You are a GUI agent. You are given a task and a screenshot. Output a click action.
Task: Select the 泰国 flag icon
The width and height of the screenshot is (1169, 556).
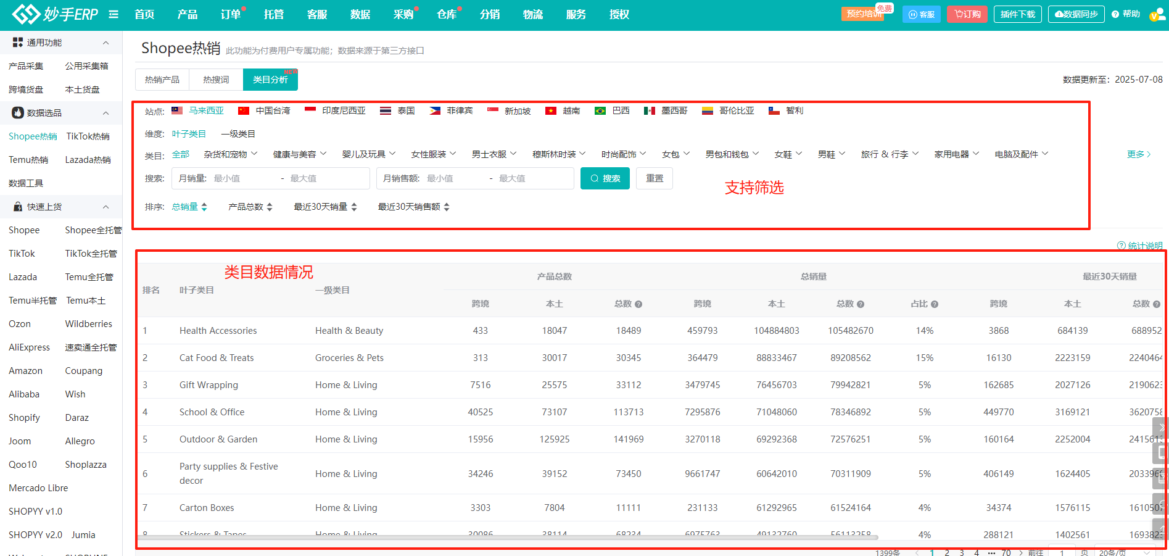(x=386, y=110)
